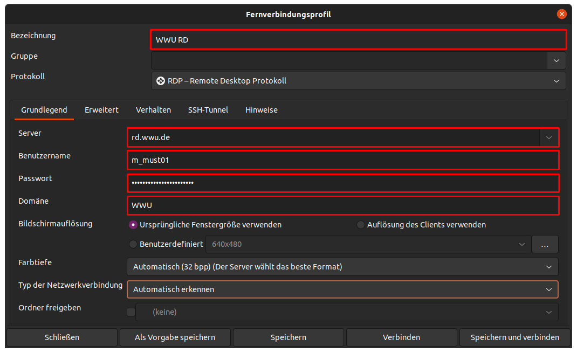Switch to the Erweitert tab
Screen dimensions: 577x353
point(101,110)
